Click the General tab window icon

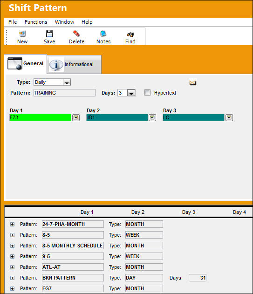tap(15, 63)
